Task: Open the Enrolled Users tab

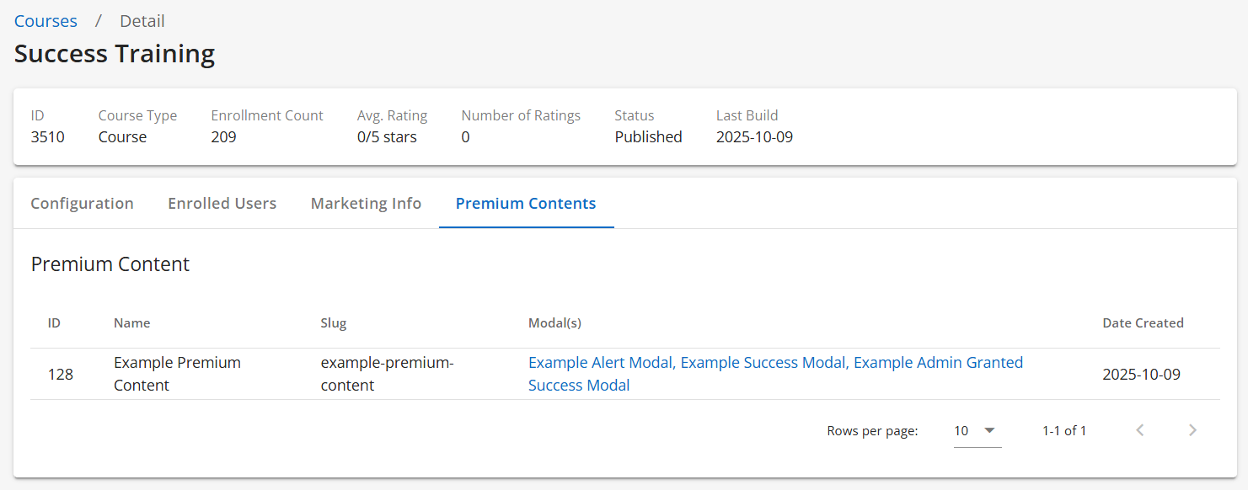Action: (x=222, y=203)
